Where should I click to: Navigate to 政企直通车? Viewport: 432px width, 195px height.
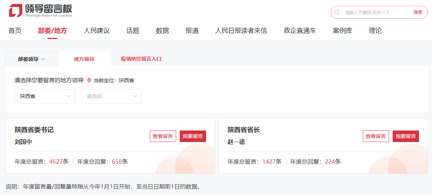300,31
